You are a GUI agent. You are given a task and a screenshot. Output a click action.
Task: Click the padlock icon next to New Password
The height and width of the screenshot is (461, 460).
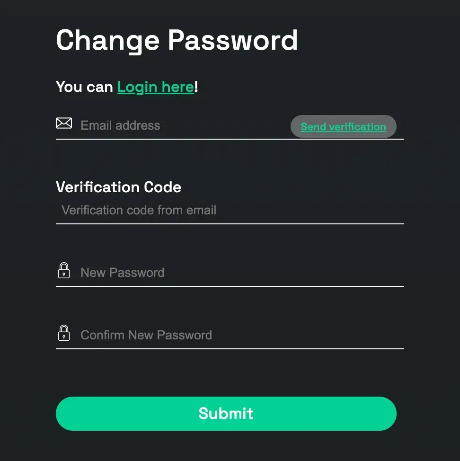64,271
